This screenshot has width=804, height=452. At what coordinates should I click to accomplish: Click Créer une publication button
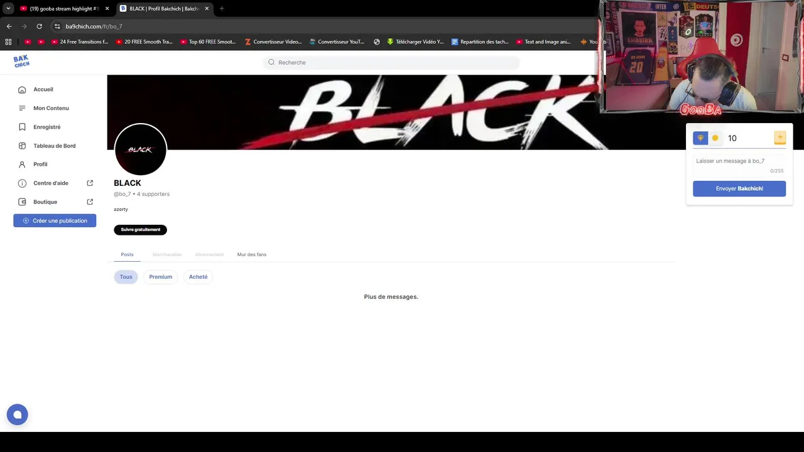point(55,220)
